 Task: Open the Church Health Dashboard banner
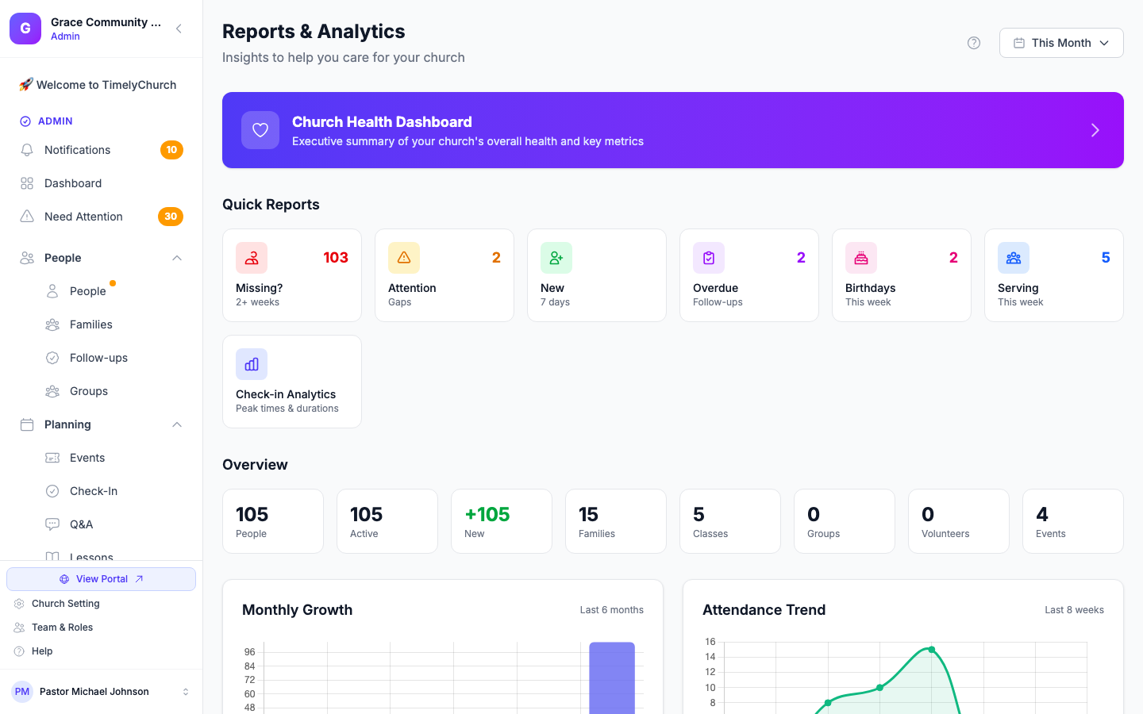pyautogui.click(x=673, y=130)
